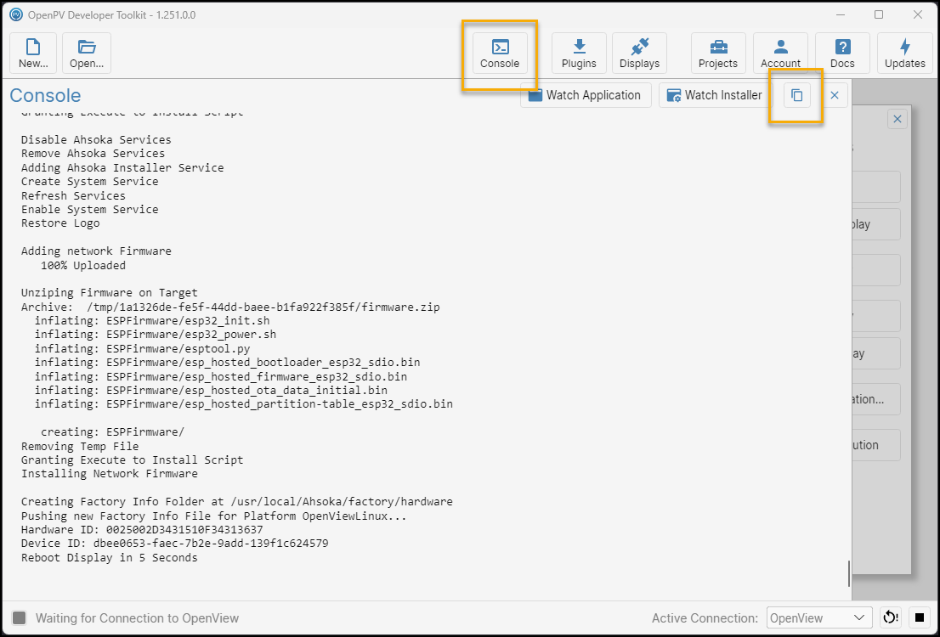The height and width of the screenshot is (637, 940).
Task: Click the 'Archive: /tmp/...firmware.zip' line
Action: (x=230, y=307)
